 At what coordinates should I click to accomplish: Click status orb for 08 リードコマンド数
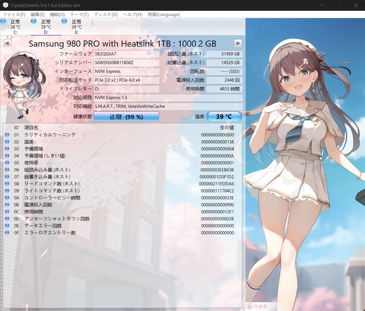[x=7, y=184]
